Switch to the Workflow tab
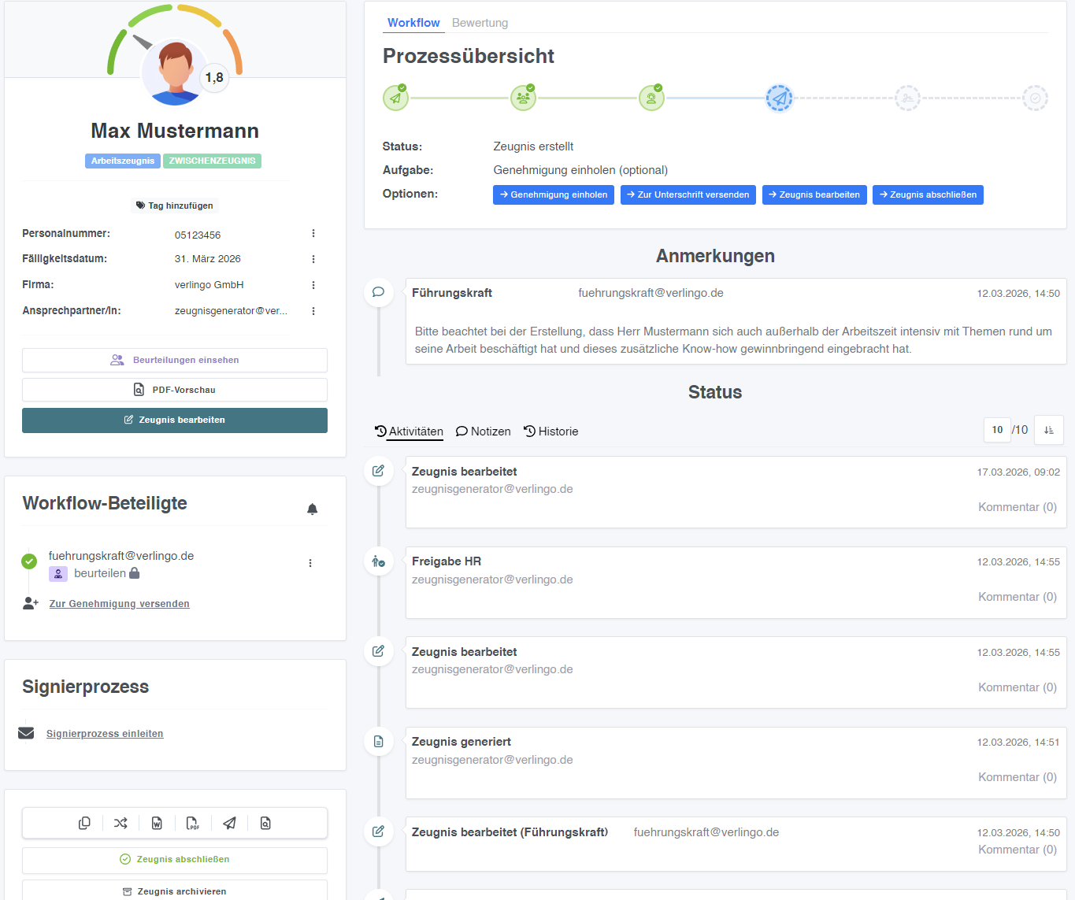The image size is (1075, 900). (x=413, y=23)
